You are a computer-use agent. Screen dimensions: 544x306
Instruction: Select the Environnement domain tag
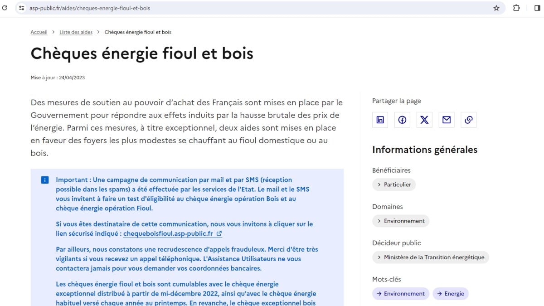point(401,221)
